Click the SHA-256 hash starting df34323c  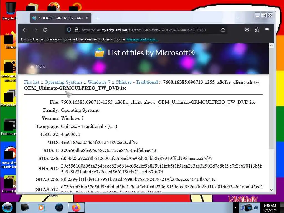(137, 158)
